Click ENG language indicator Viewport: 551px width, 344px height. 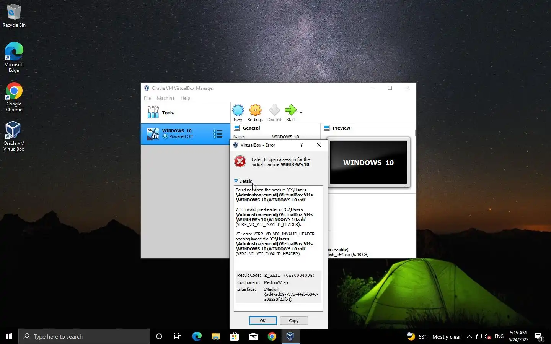coord(499,336)
